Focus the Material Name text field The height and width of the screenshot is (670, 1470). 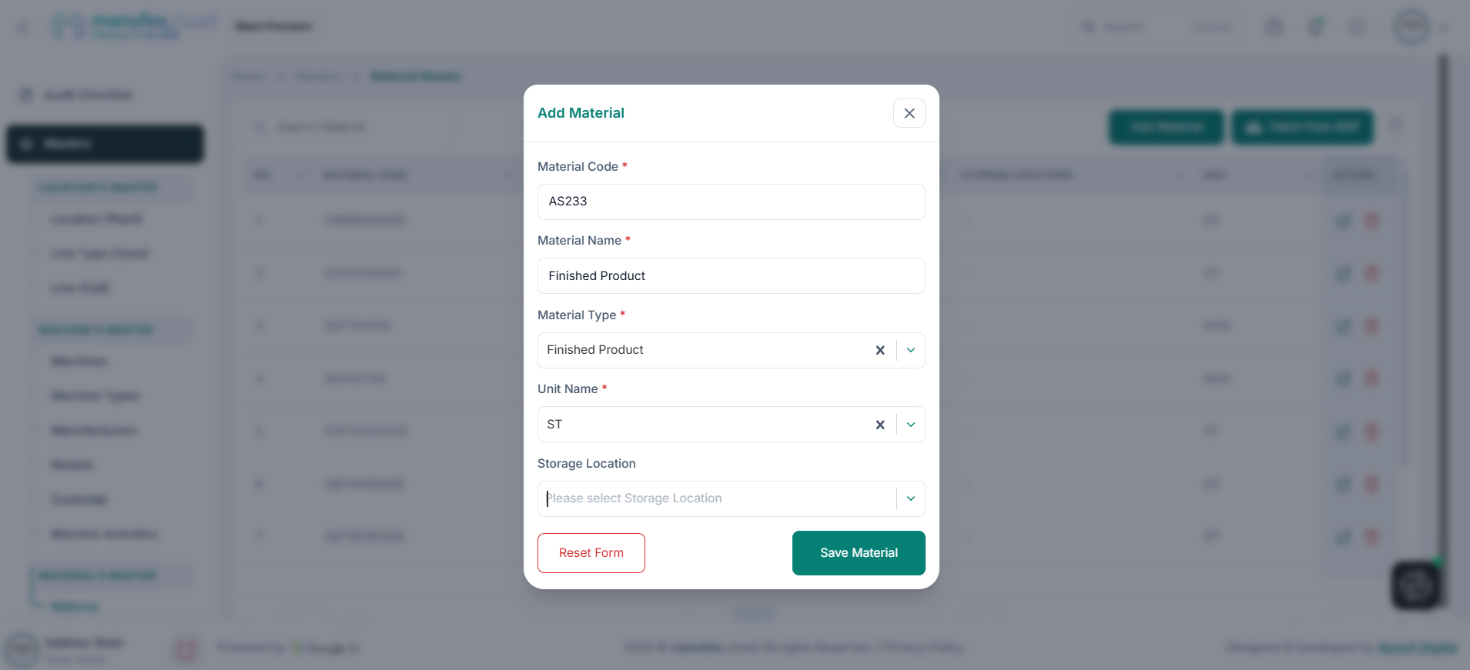(x=731, y=275)
